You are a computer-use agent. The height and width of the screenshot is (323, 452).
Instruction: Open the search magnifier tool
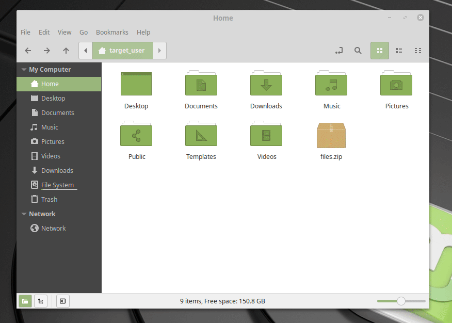point(358,51)
